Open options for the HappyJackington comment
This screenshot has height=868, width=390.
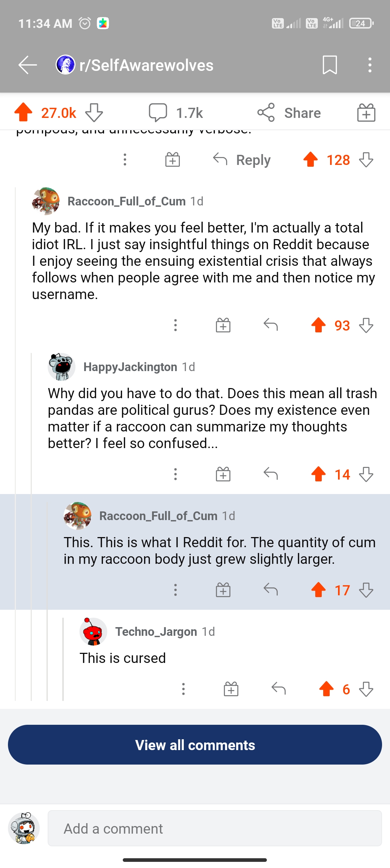[175, 474]
